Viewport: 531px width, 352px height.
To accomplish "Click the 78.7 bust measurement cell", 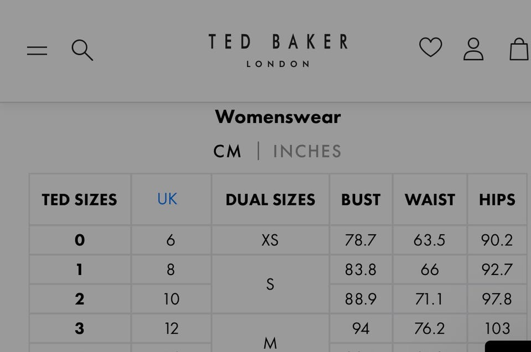I will (361, 240).
